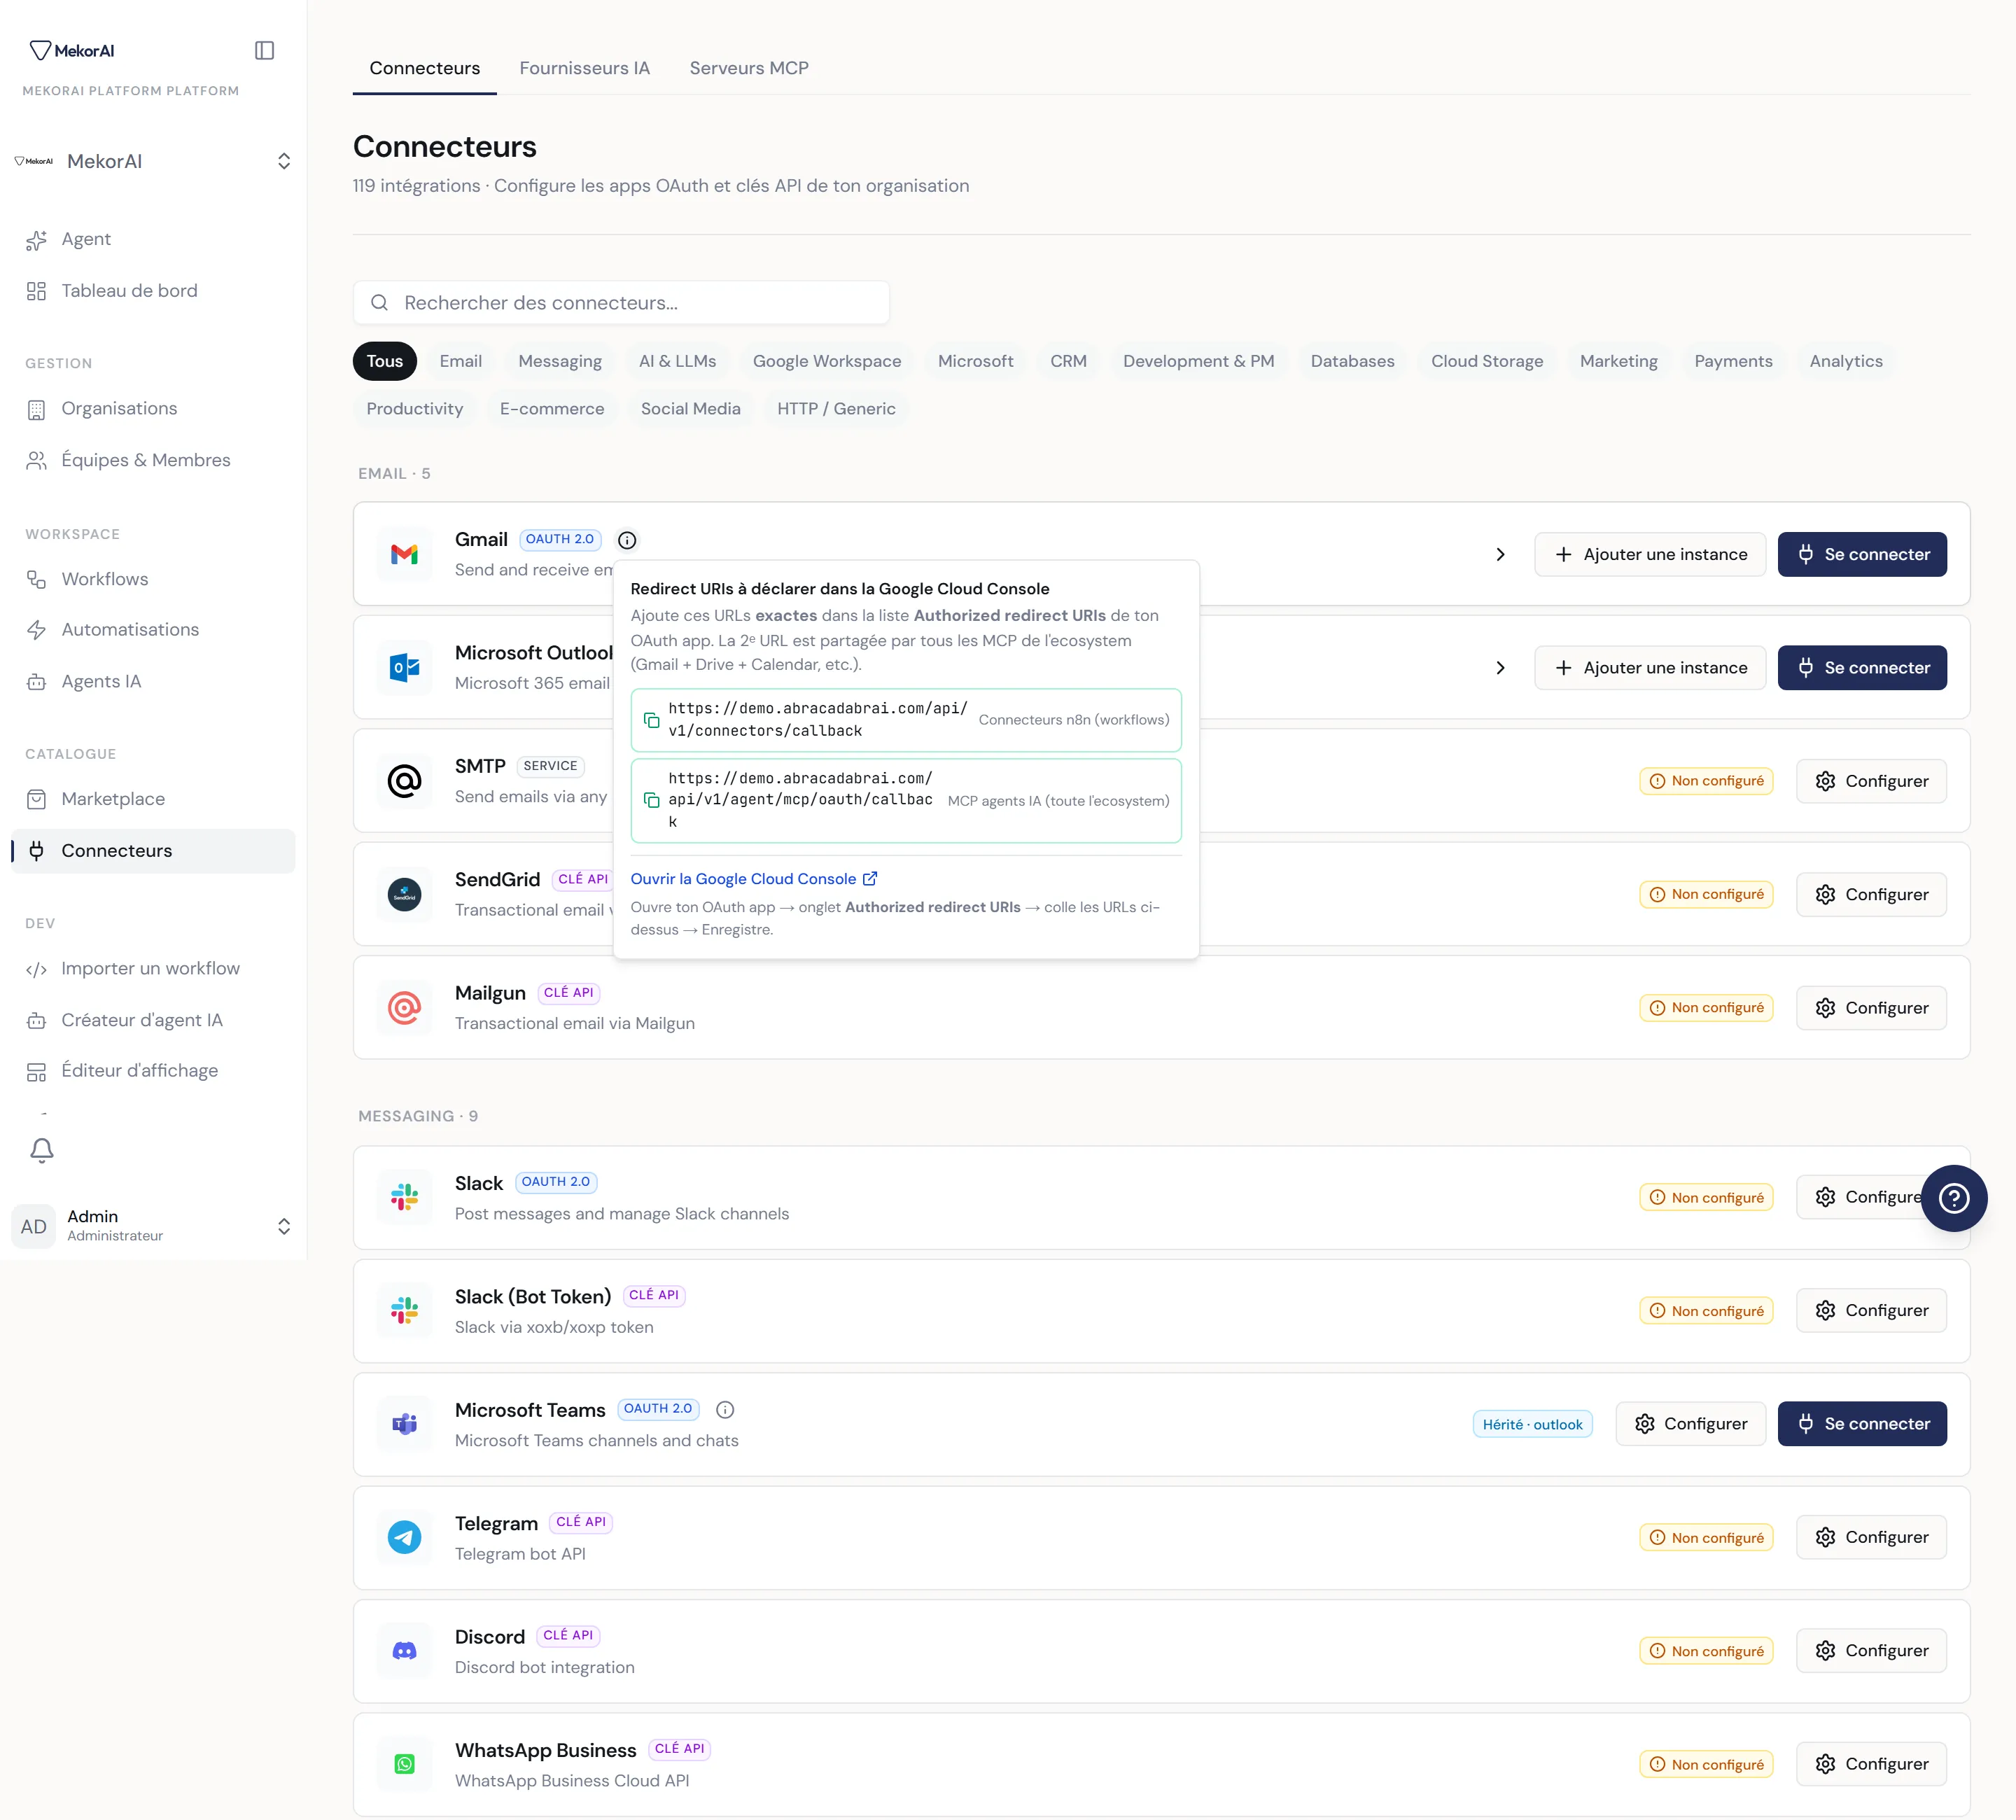
Task: Filter connectors by AI & LLMs
Action: (677, 361)
